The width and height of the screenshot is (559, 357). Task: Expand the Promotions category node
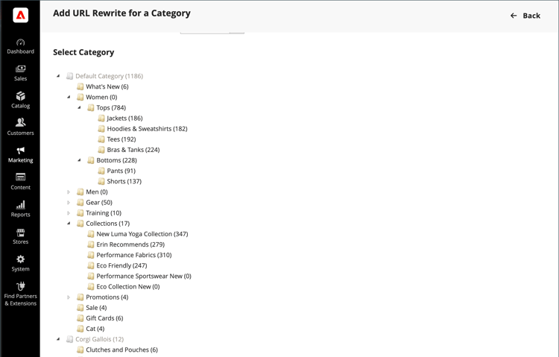coord(69,297)
